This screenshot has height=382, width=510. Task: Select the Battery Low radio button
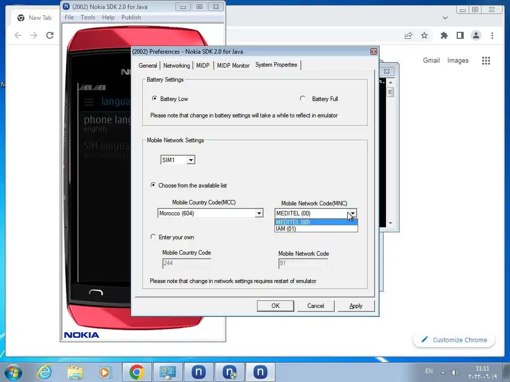coord(154,98)
